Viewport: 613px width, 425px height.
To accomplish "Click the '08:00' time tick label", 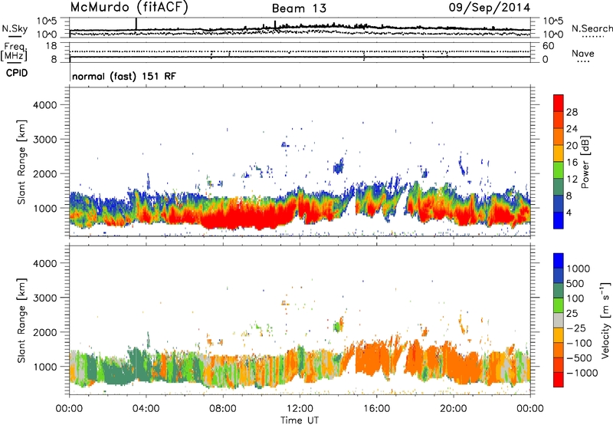I will tap(223, 409).
